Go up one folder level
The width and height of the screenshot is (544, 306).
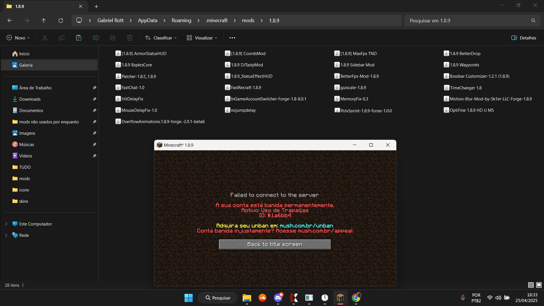[44, 20]
